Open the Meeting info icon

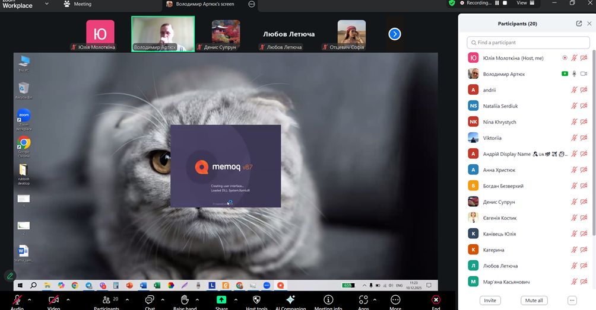click(328, 300)
